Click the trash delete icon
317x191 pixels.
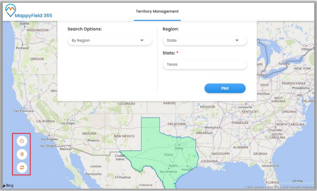point(21,154)
